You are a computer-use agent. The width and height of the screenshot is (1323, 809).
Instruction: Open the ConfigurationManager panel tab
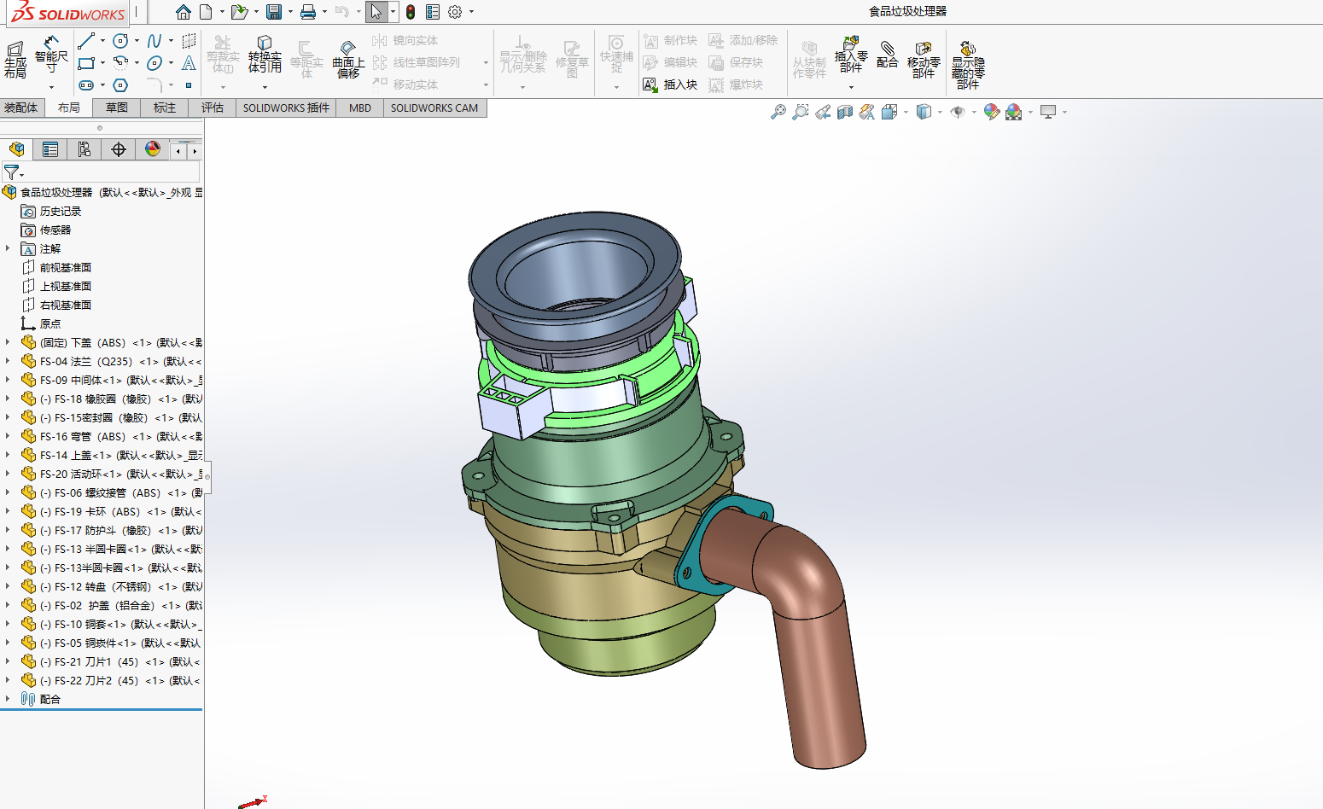[x=85, y=150]
